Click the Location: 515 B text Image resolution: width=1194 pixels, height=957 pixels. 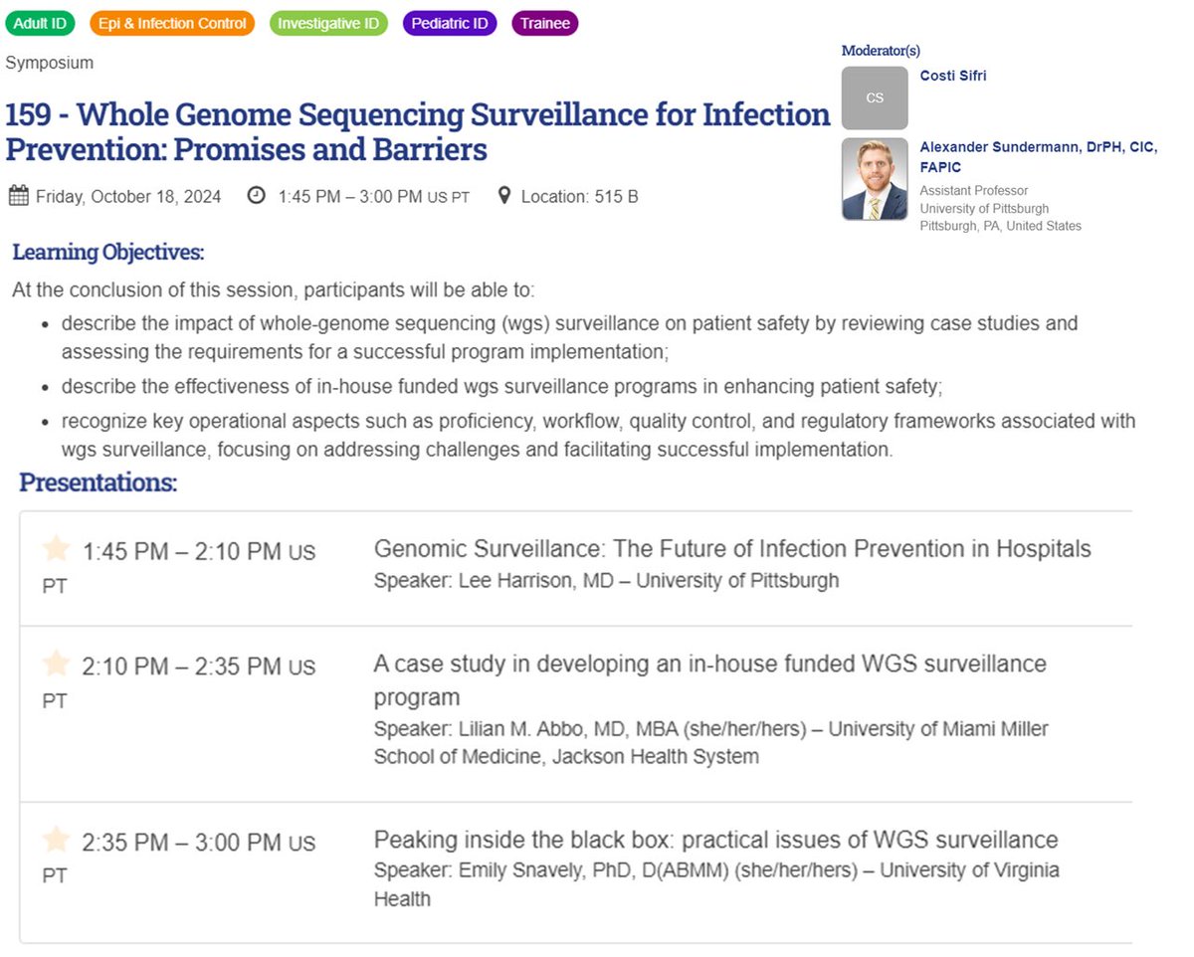click(x=580, y=196)
